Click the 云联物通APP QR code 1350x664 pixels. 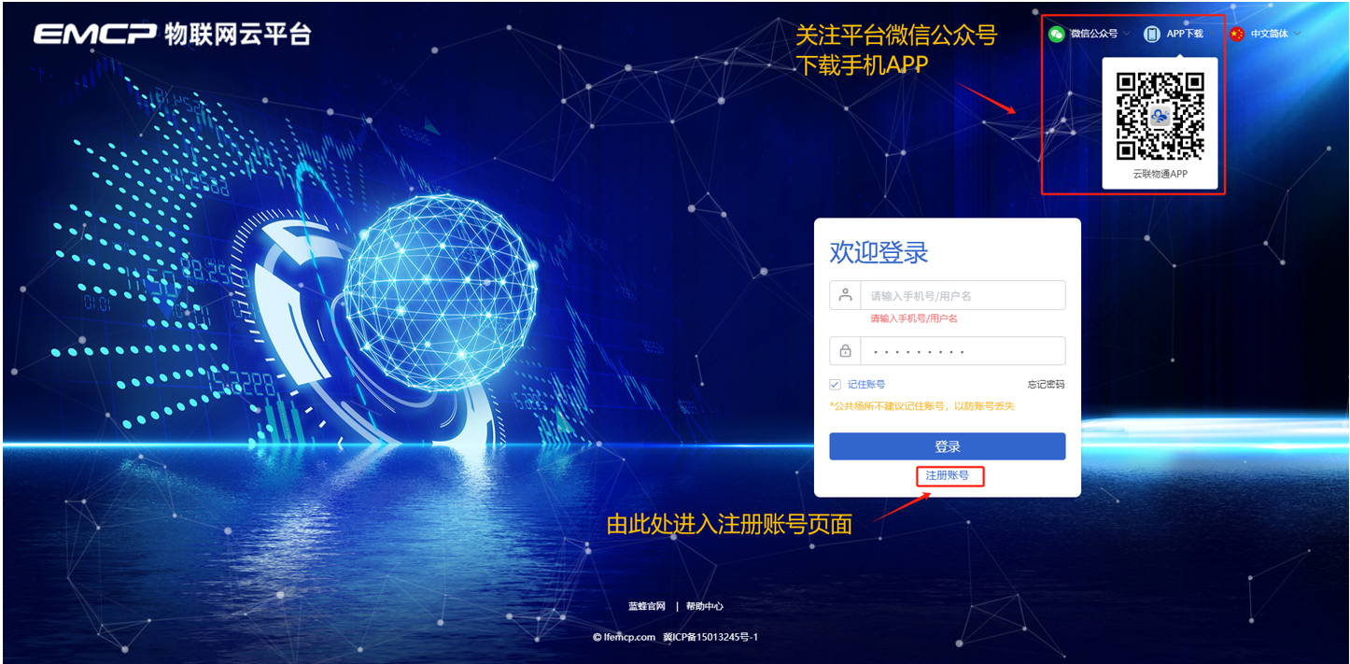[x=1160, y=116]
